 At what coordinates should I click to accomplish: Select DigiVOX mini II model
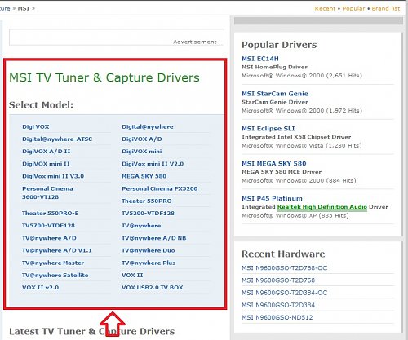(x=46, y=164)
